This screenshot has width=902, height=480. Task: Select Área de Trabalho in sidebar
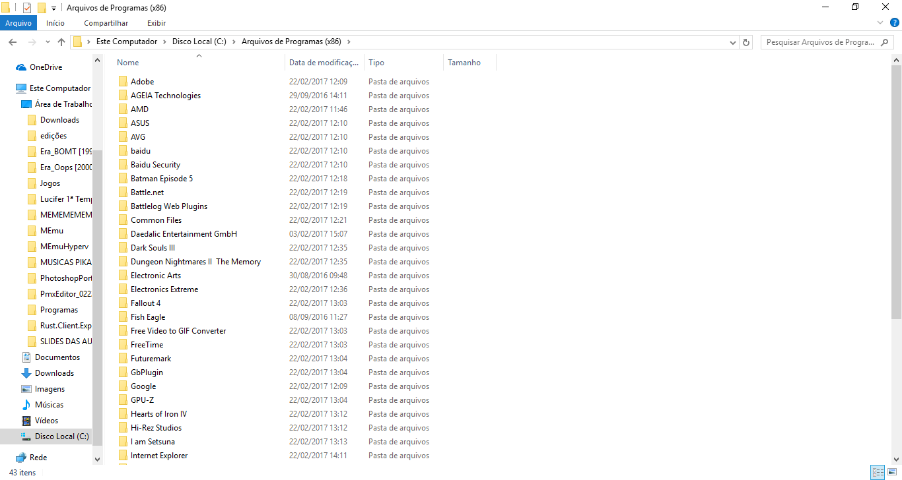(63, 104)
